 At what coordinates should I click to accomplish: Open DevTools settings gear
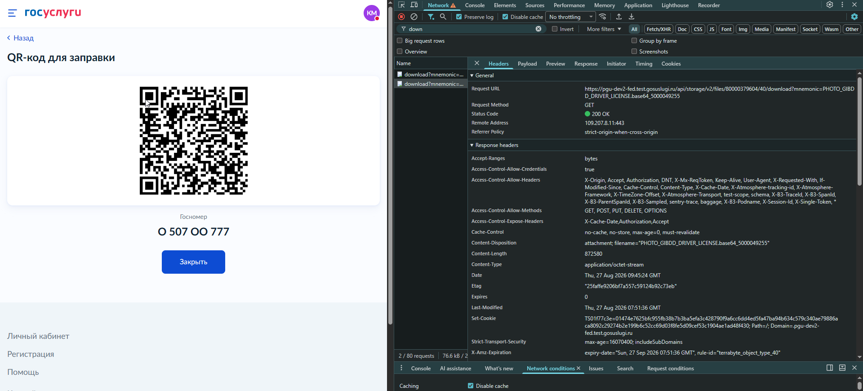click(x=830, y=4)
